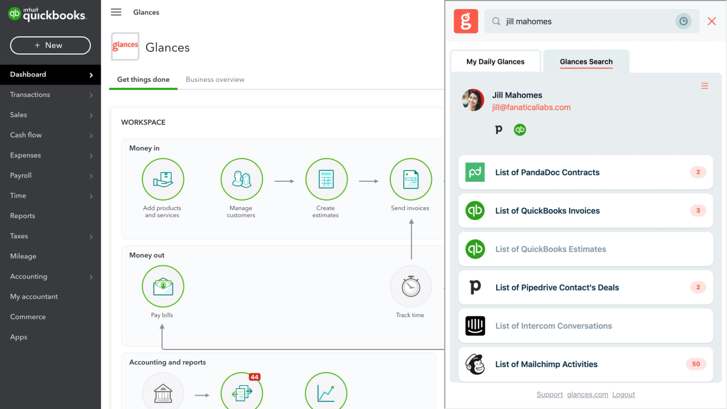Open the glances.com footer link
Viewport: 727px width, 409px height.
pyautogui.click(x=588, y=394)
